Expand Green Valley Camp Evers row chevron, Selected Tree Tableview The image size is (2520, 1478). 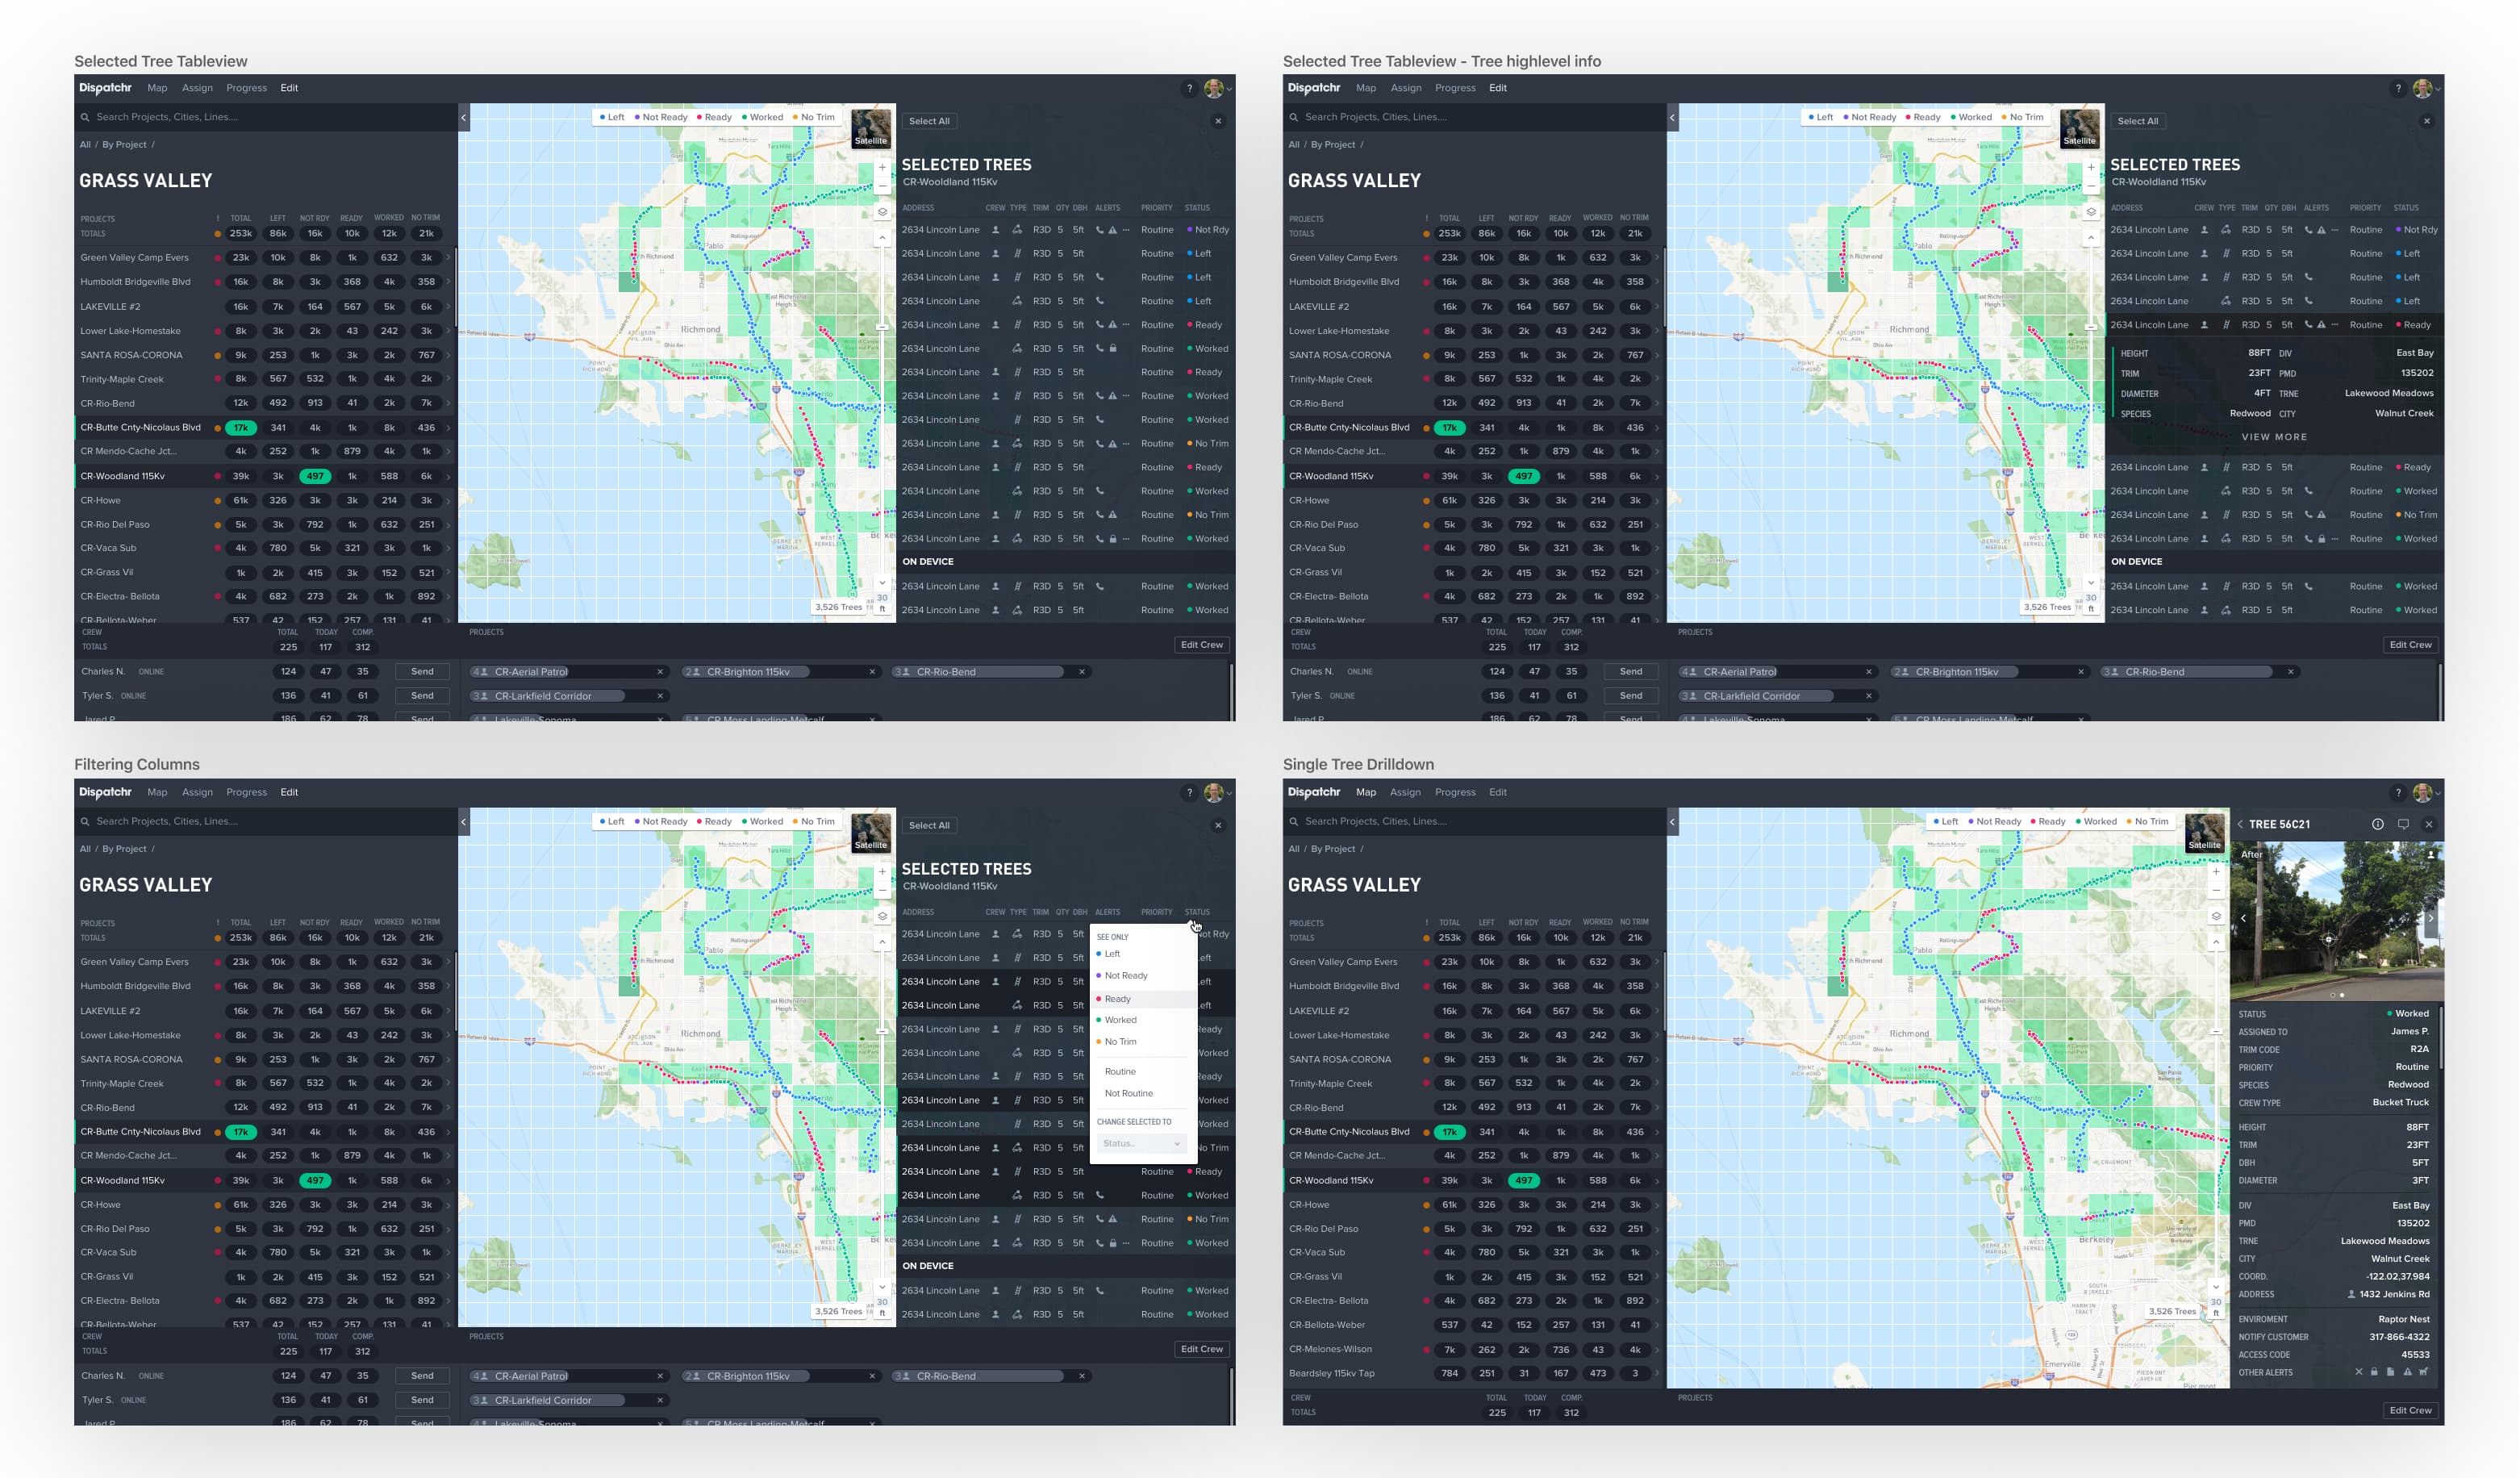pyautogui.click(x=448, y=258)
